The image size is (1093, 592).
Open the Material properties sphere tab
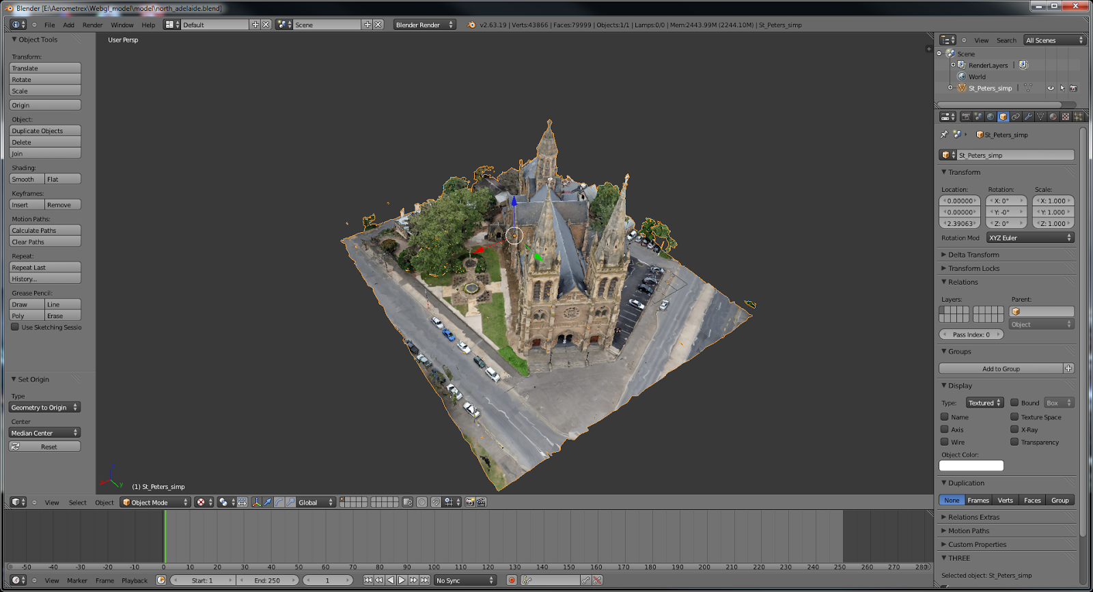1053,117
